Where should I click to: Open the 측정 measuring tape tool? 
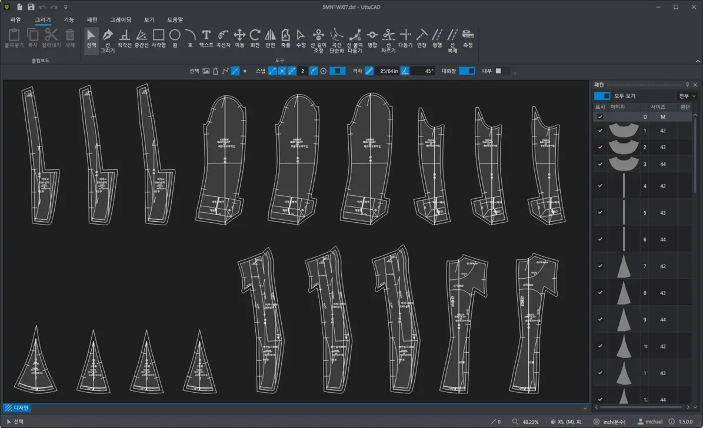468,38
